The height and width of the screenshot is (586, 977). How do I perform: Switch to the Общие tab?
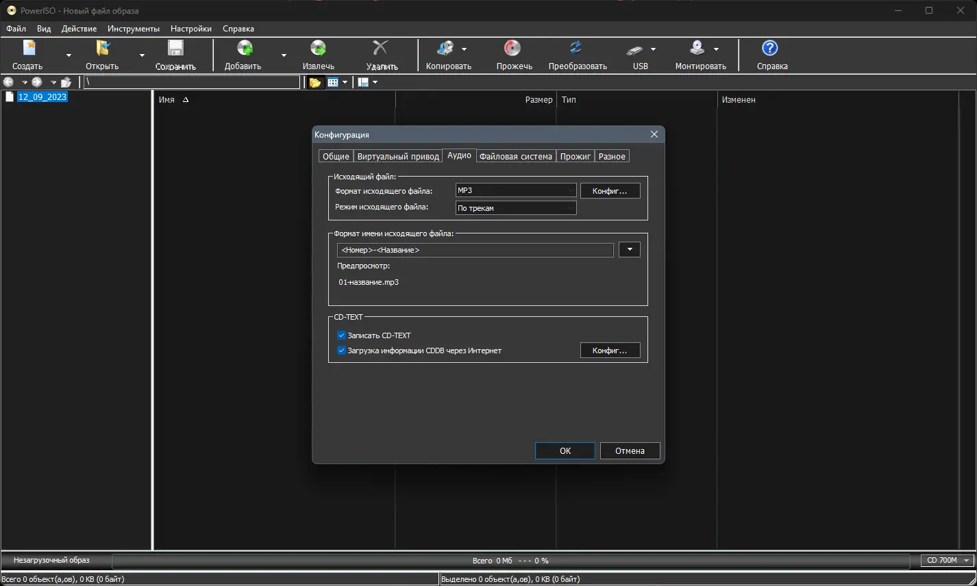point(336,156)
